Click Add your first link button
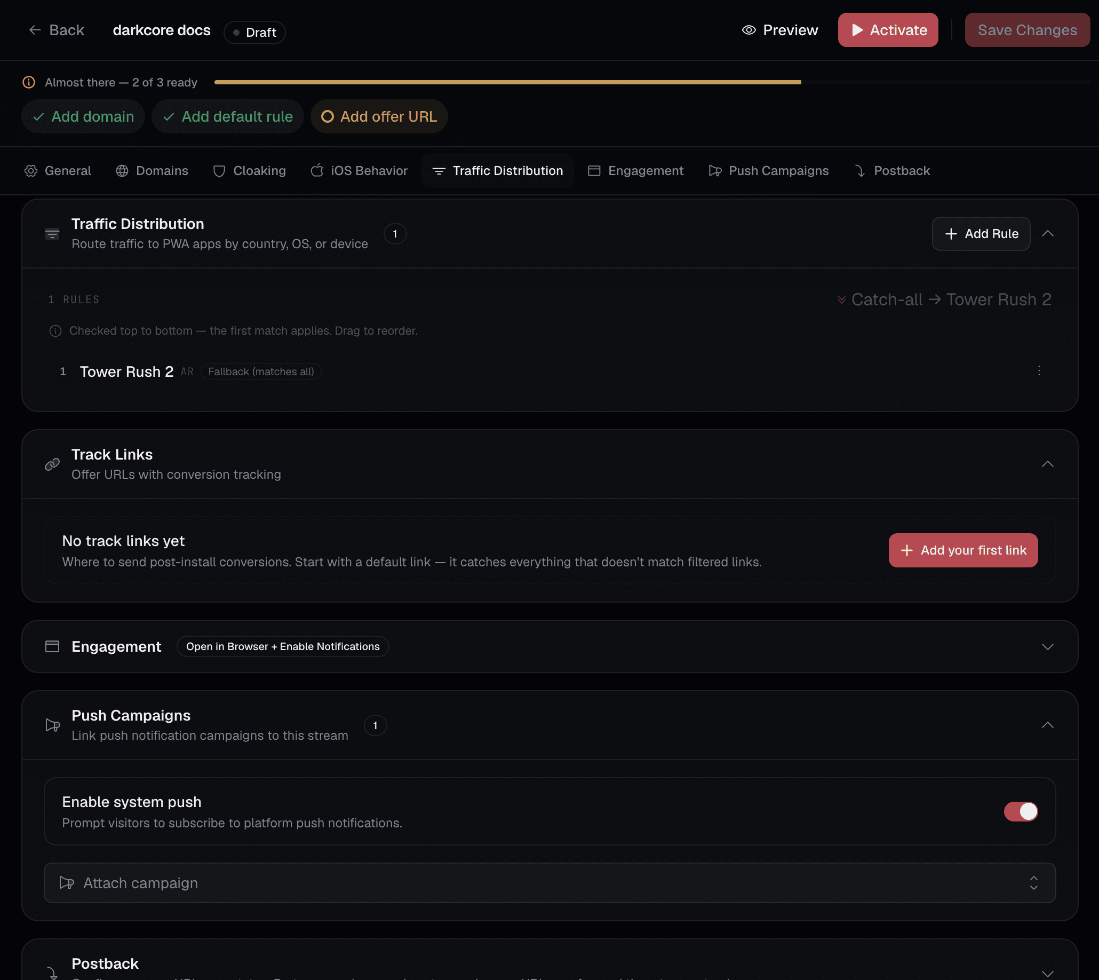The image size is (1099, 980). click(963, 550)
